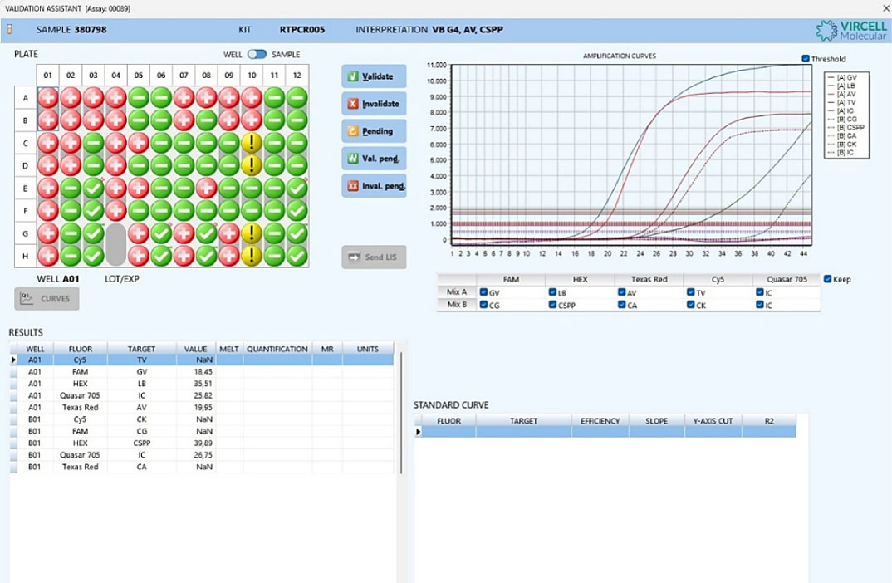Viewport: 892px width, 583px height.
Task: Open the Curves button
Action: tap(47, 299)
